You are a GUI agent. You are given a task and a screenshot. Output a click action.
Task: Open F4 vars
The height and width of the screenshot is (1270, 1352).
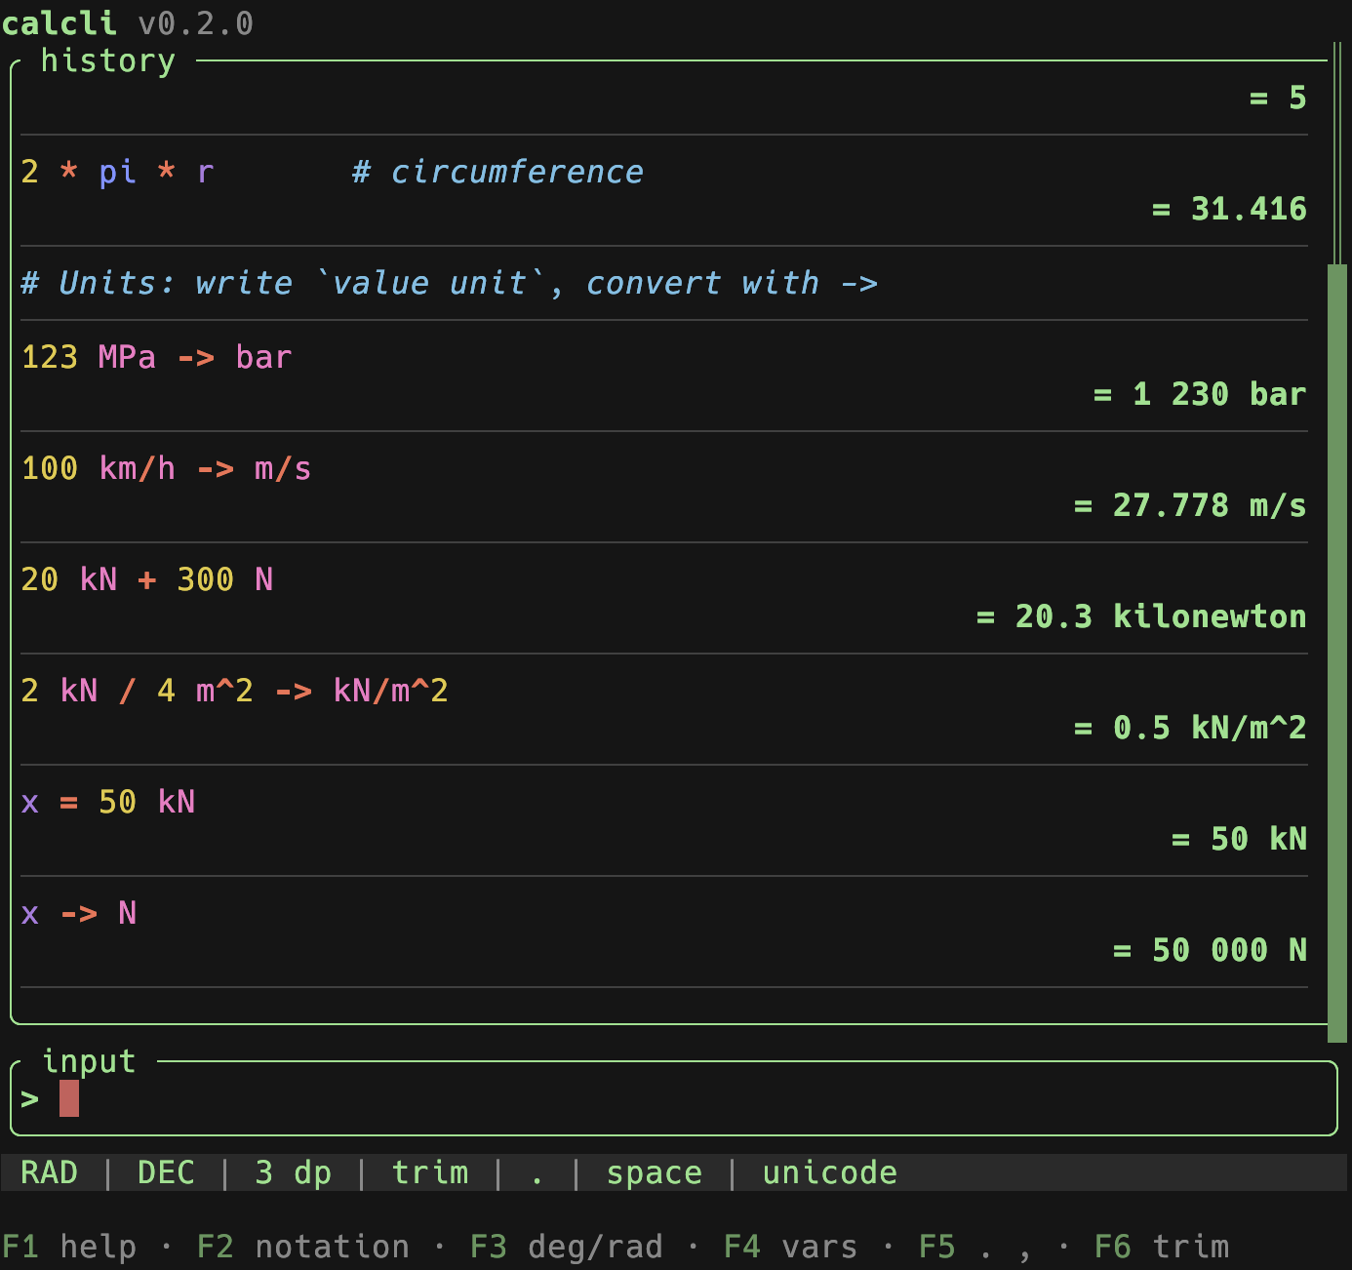coord(791,1247)
